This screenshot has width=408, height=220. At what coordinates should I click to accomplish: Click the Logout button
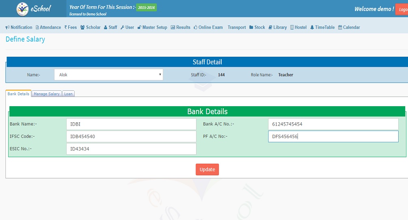click(x=402, y=9)
